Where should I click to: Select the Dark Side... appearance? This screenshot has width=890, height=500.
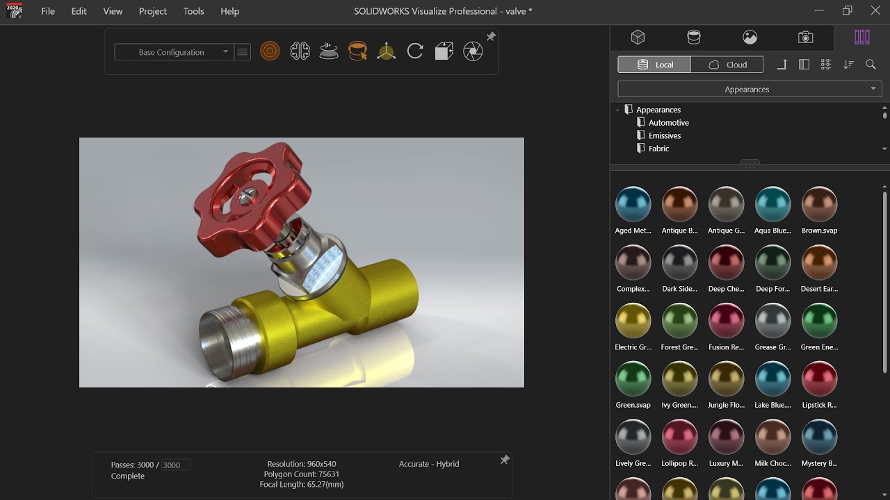click(679, 269)
